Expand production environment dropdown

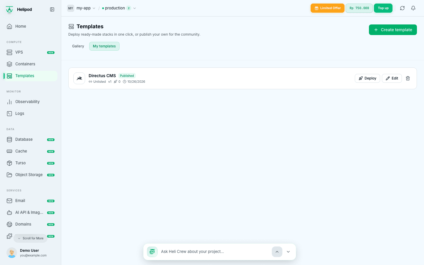[119, 8]
